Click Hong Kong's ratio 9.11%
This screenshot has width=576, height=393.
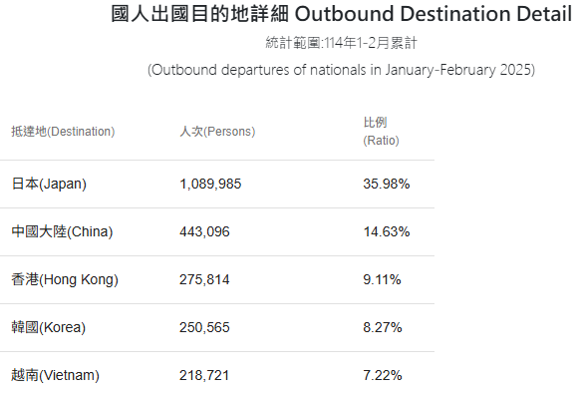[382, 279]
